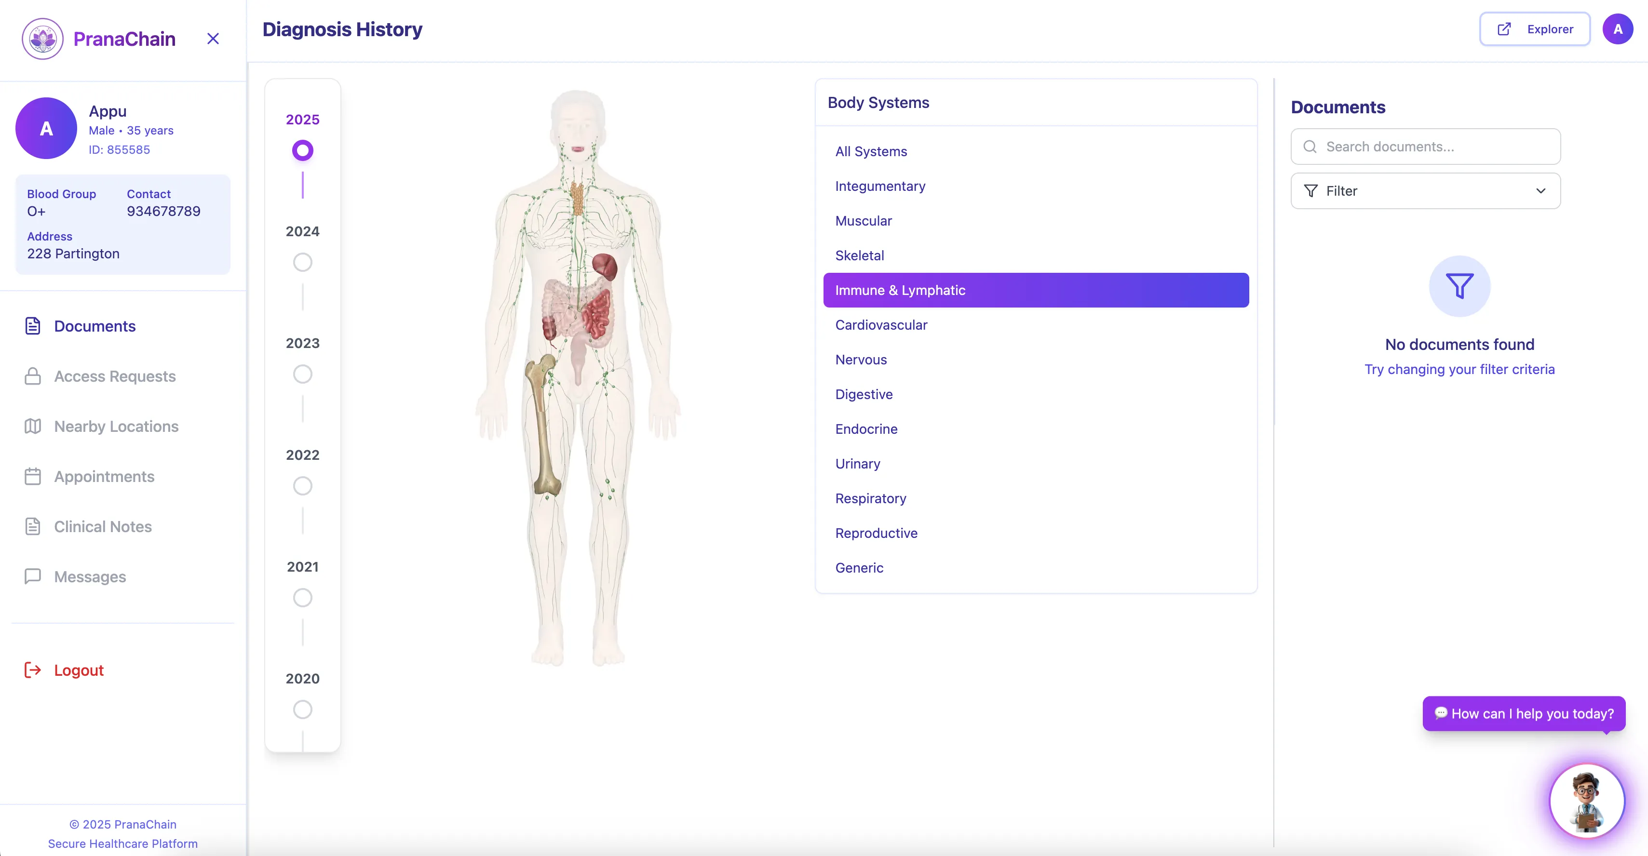This screenshot has height=856, width=1648.
Task: Click the Filter dropdown chevron arrow
Action: (1540, 191)
